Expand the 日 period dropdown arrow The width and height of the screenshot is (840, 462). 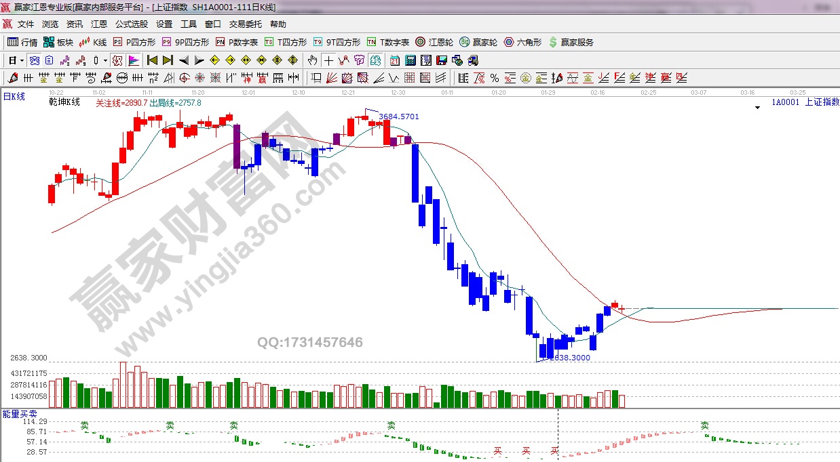coord(22,60)
